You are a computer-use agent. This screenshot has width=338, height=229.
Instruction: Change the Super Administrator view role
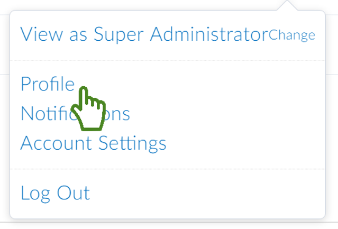coord(291,35)
